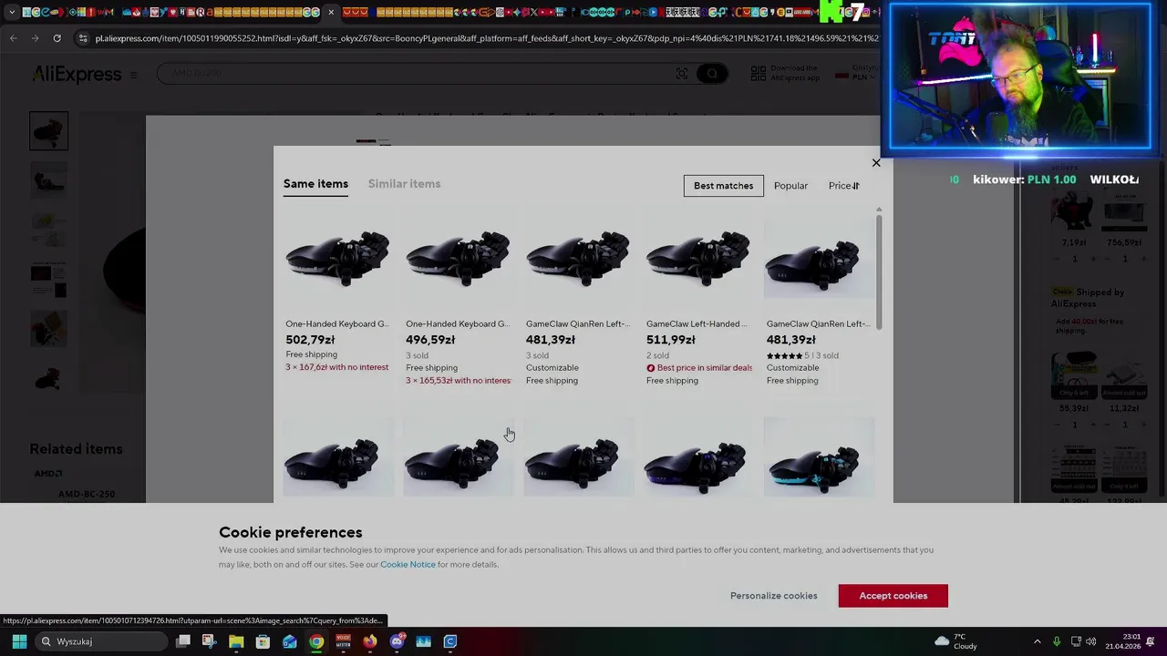The image size is (1167, 656).
Task: Open the tab list dropdown arrow
Action: click(x=11, y=13)
